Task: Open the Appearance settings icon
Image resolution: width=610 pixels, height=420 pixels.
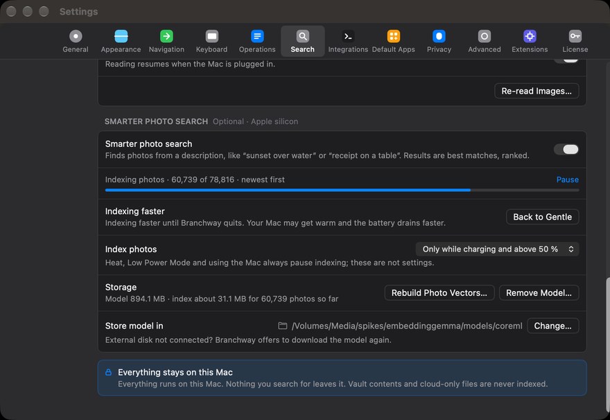Action: pos(121,36)
